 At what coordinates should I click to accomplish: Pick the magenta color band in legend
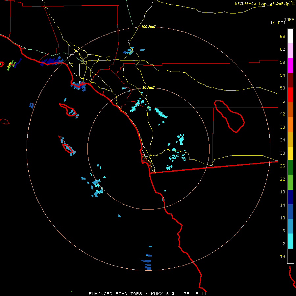tap(290, 65)
